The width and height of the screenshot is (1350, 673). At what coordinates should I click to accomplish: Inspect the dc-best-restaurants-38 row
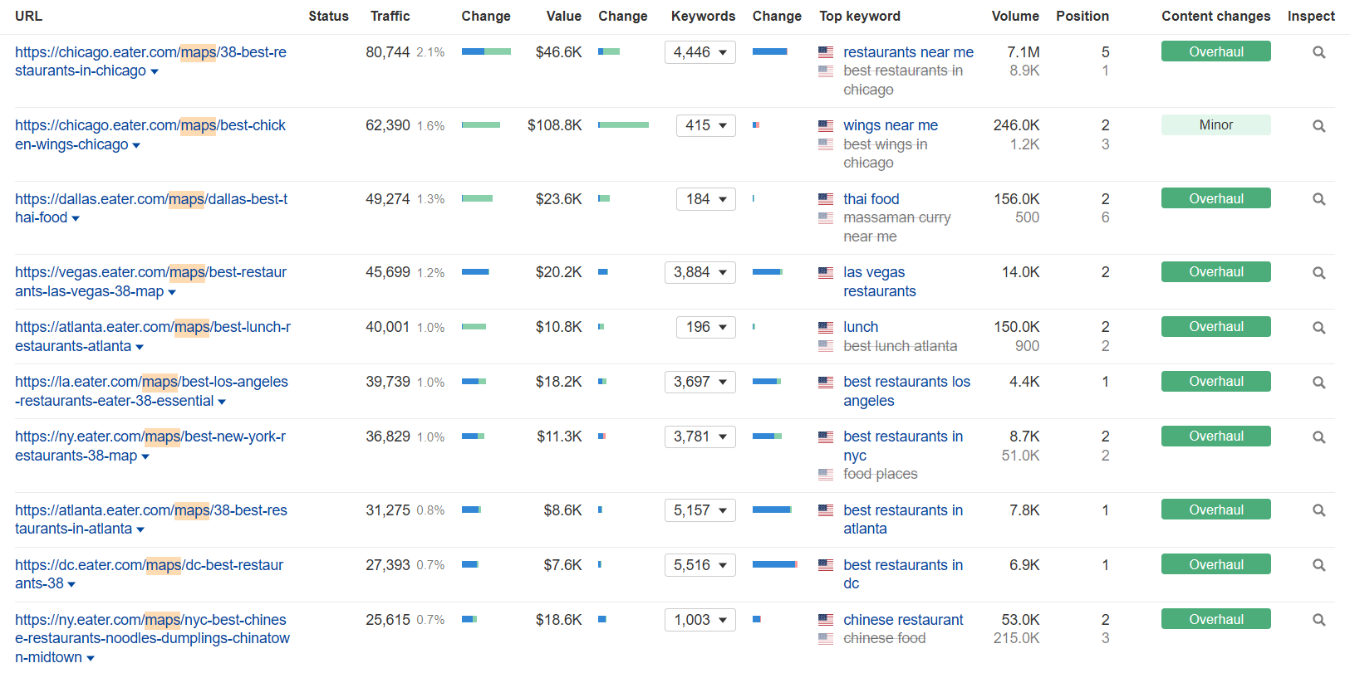tap(1318, 565)
